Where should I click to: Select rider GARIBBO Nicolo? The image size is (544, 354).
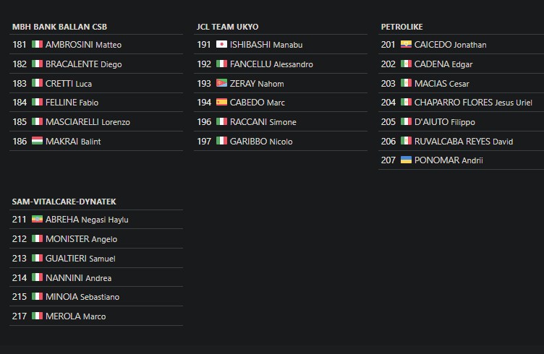(x=261, y=142)
